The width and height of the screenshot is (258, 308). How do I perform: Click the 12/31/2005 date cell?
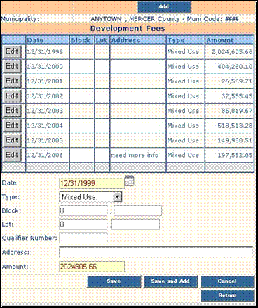[47, 140]
